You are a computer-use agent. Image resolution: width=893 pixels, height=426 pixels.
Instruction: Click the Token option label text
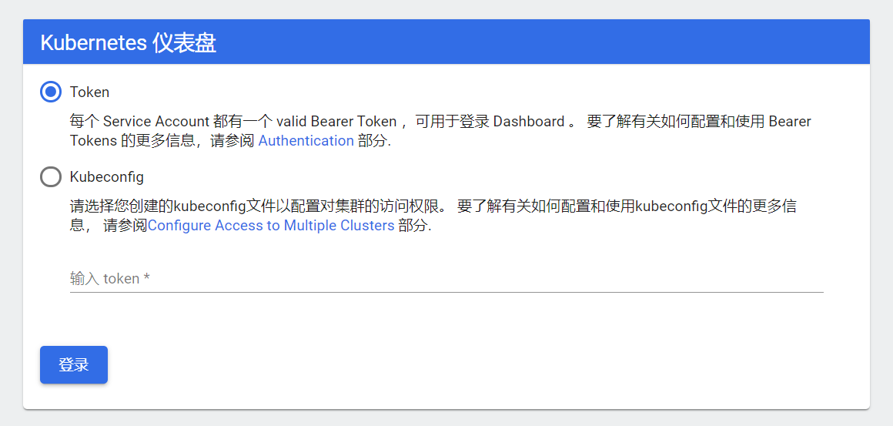click(x=89, y=92)
